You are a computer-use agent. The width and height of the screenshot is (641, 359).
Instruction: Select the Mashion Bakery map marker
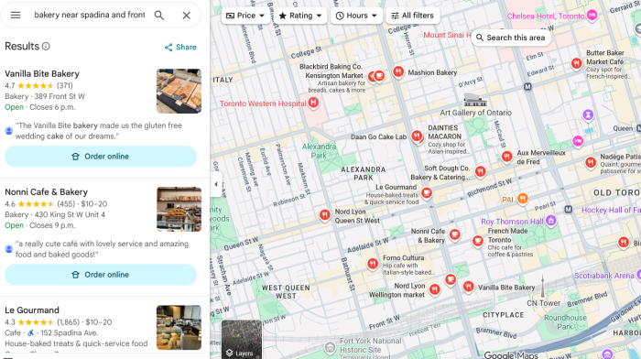(398, 71)
